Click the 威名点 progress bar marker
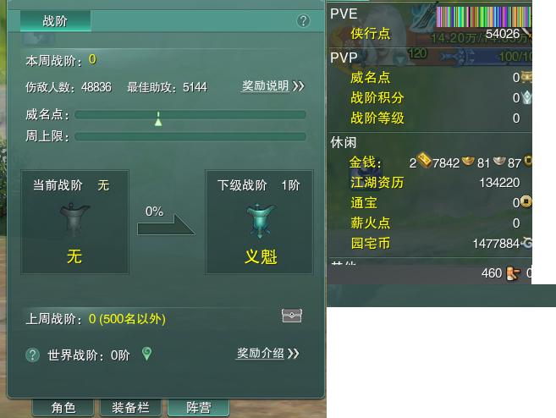Image resolution: width=556 pixels, height=418 pixels. click(158, 118)
